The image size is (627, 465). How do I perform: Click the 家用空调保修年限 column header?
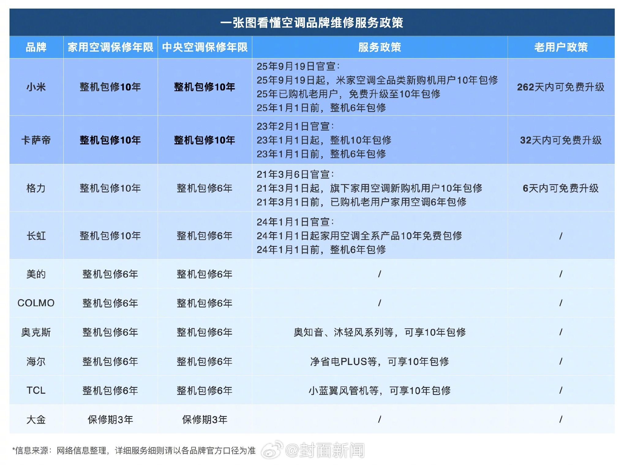[111, 47]
